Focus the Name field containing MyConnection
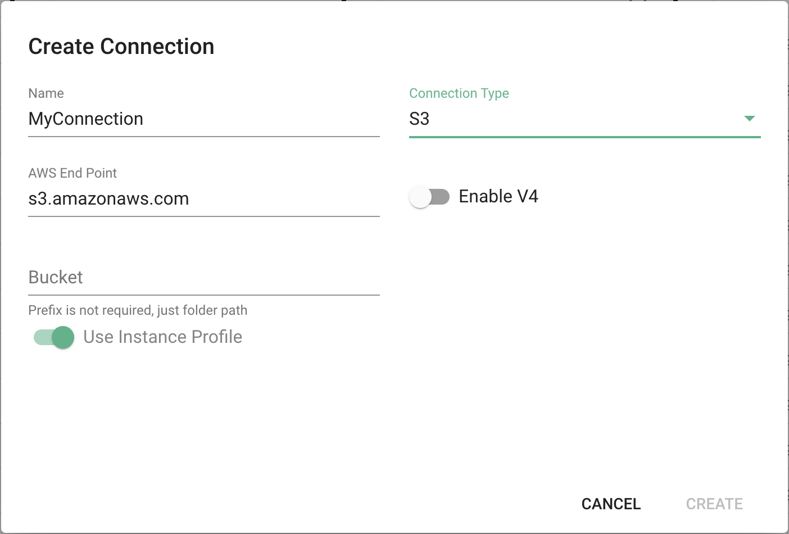Viewport: 789px width, 534px height. (x=204, y=119)
